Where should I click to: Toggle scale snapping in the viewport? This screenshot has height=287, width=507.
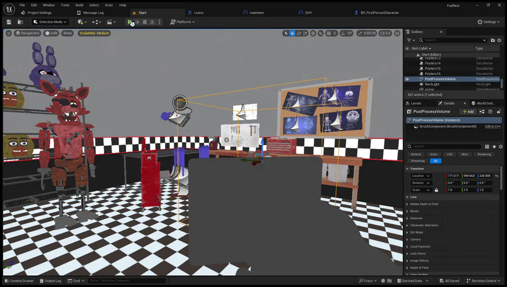pos(360,33)
